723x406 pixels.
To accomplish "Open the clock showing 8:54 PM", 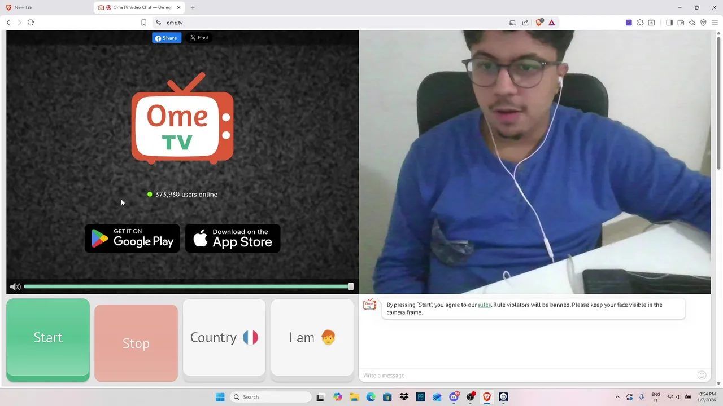I will coord(707,397).
